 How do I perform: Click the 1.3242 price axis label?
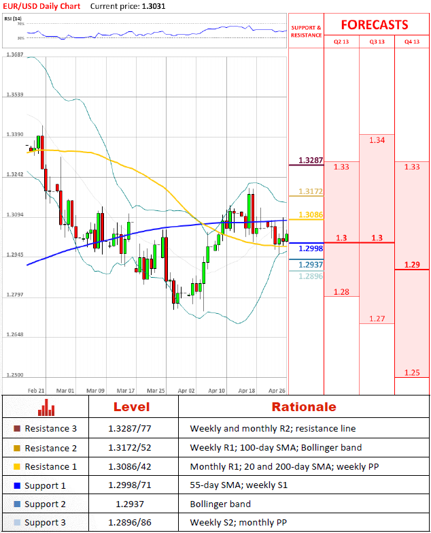tap(15, 174)
